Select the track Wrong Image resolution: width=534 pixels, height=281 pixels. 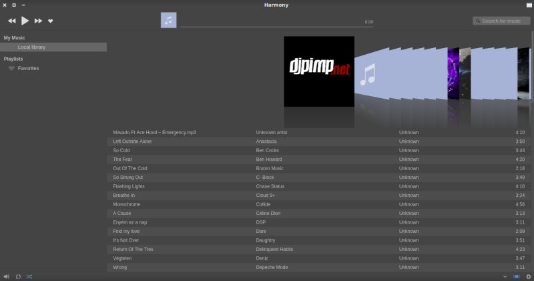(x=120, y=268)
